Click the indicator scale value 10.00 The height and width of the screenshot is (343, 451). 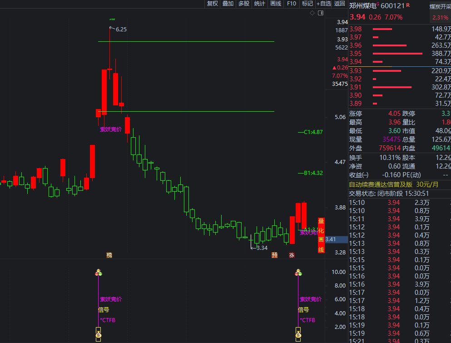pyautogui.click(x=338, y=272)
